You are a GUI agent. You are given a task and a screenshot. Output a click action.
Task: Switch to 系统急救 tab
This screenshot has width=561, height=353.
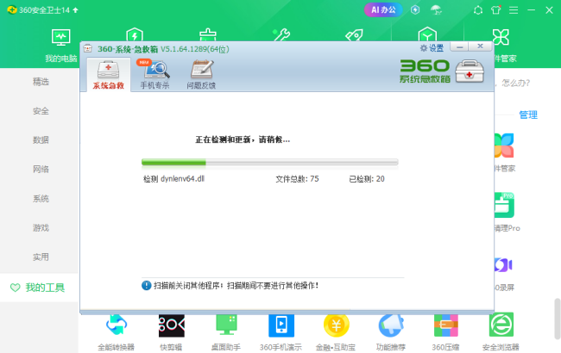point(109,75)
